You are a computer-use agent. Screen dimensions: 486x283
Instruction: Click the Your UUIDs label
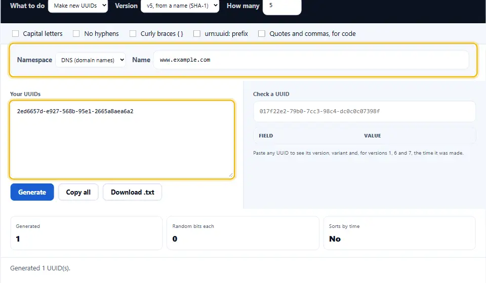pyautogui.click(x=25, y=94)
